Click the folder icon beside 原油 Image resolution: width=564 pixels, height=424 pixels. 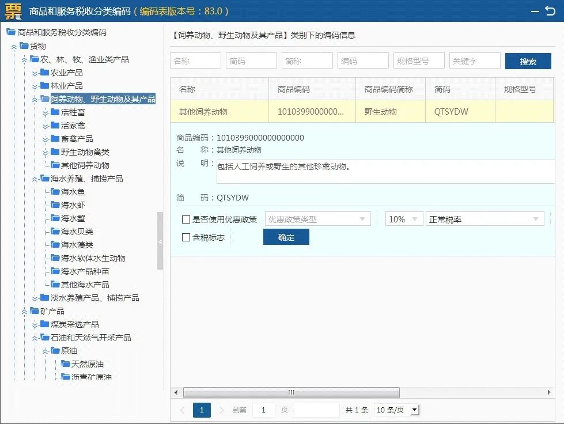55,351
